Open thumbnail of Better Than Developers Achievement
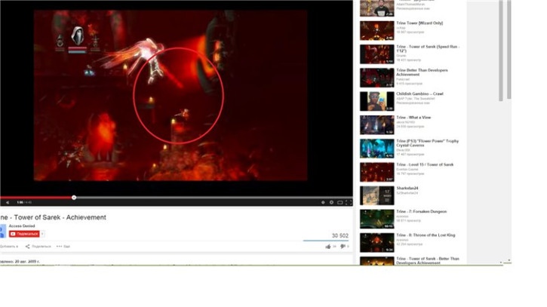This screenshot has height=307, width=547. pos(377,78)
